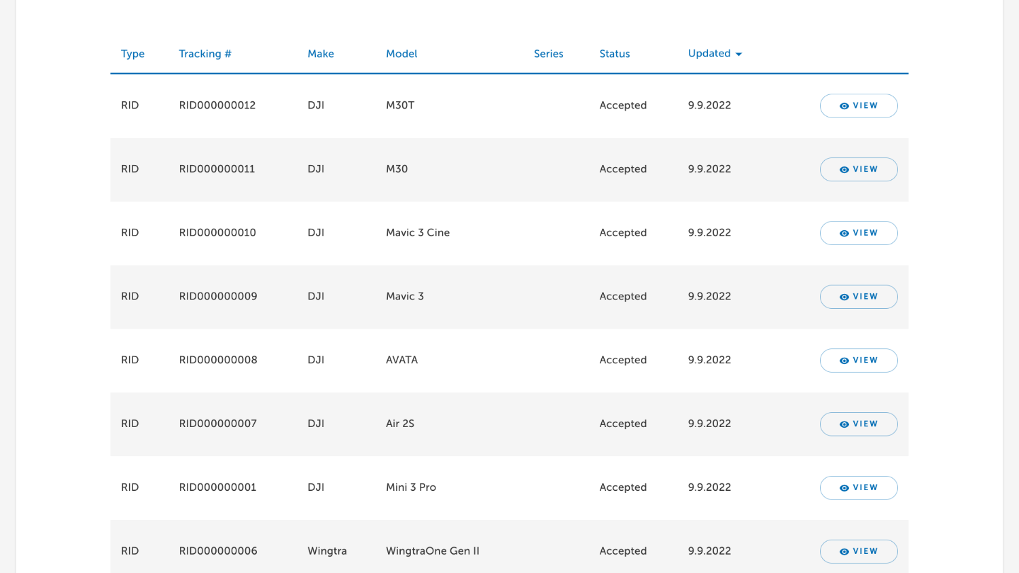Screen dimensions: 1019x573
Task: Select the eye icon on the Mavic 3 Cine row
Action: [844, 233]
